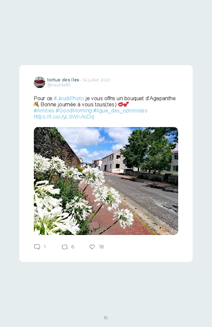The image size is (212, 327).
Task: Open the #GoodMorning hashtag
Action: [x=74, y=110]
